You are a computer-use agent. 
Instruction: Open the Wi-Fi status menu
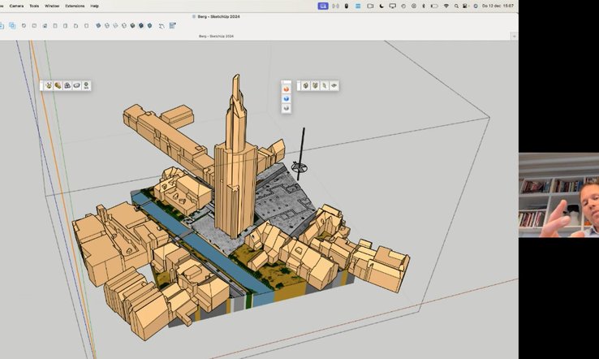tap(446, 6)
